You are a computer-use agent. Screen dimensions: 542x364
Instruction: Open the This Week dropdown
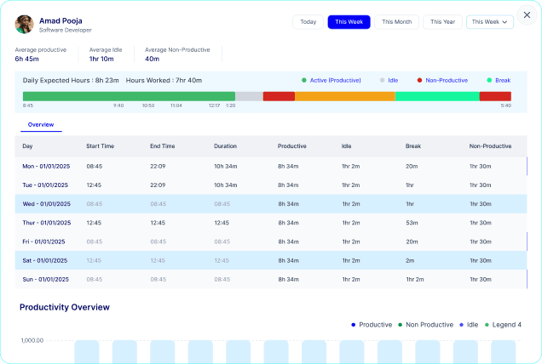point(490,22)
